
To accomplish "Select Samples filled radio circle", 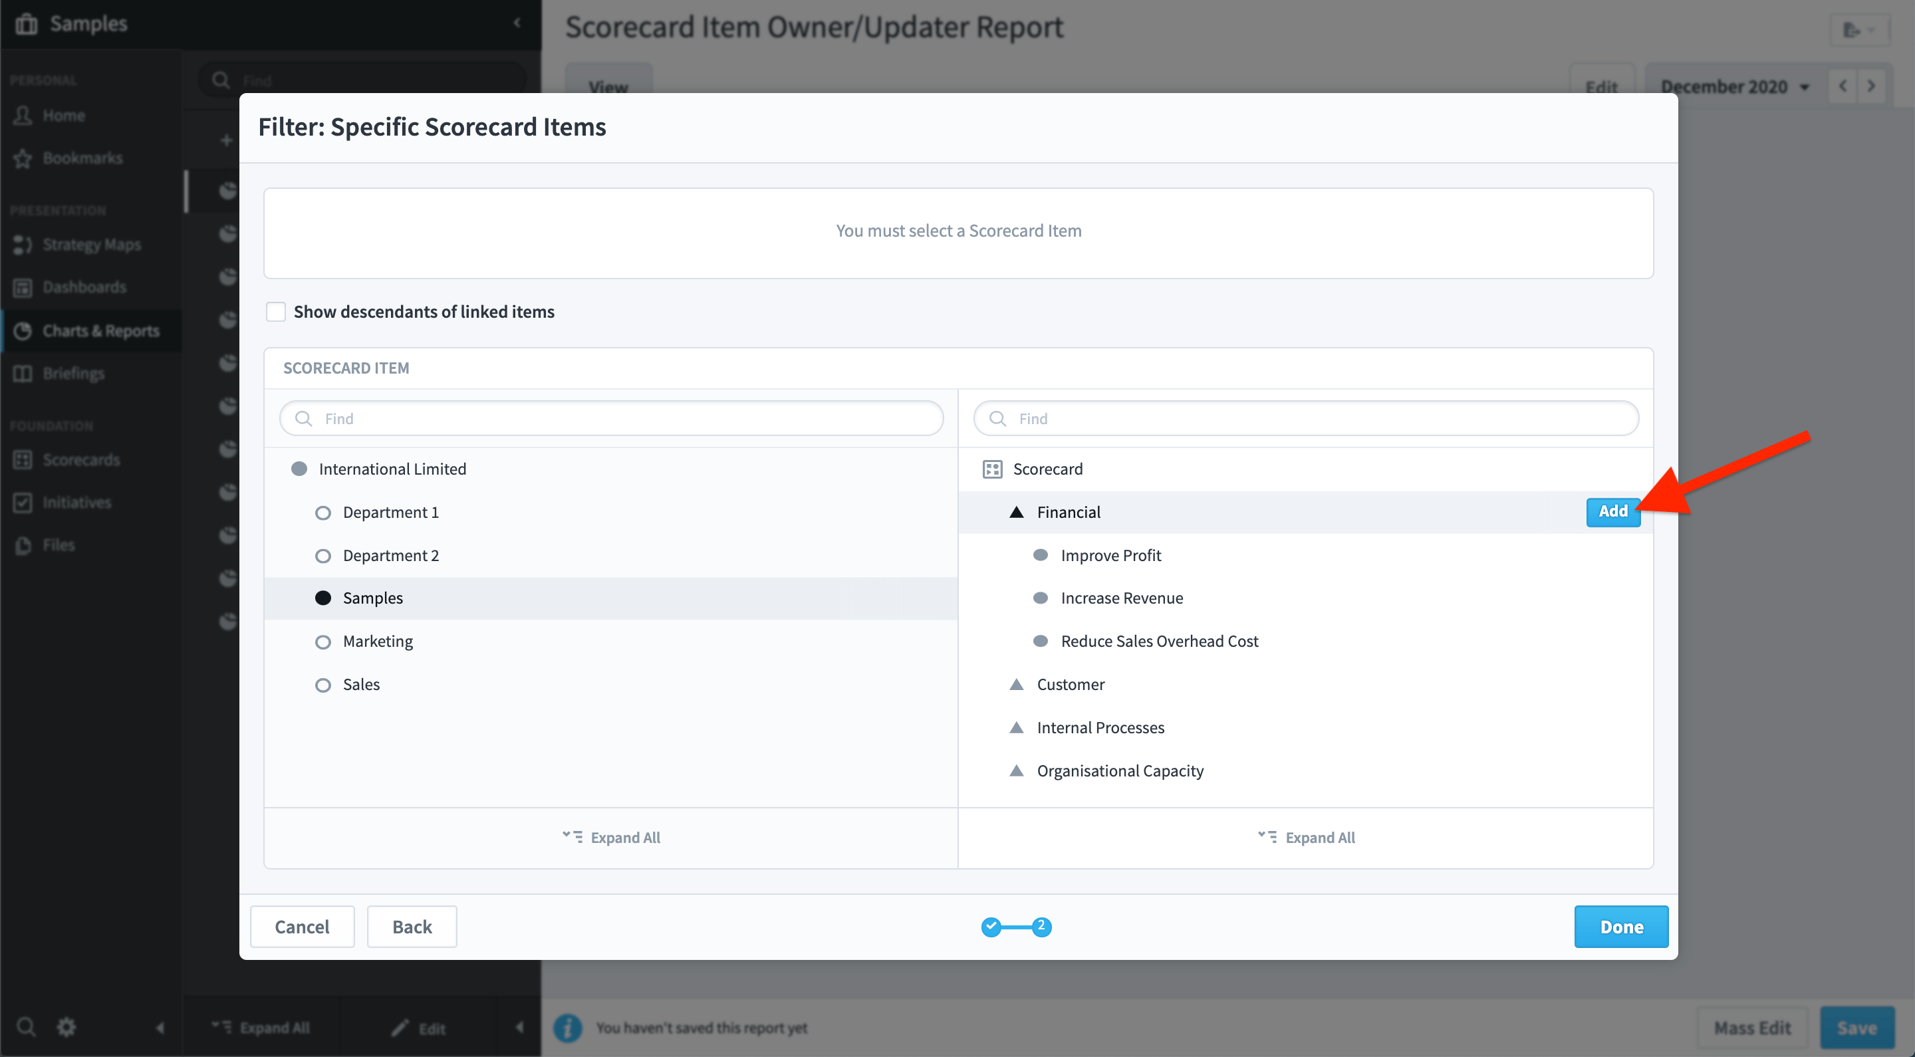I will point(322,598).
